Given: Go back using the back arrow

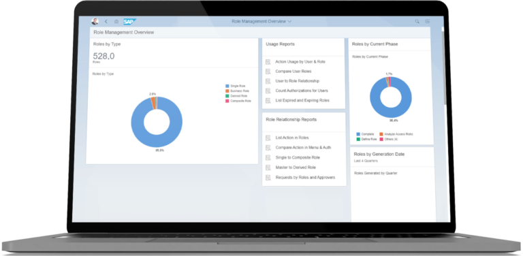Looking at the screenshot, I should (106, 21).
